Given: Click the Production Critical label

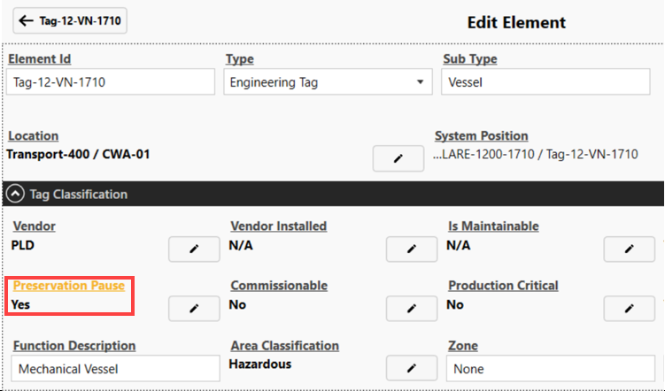Looking at the screenshot, I should (x=503, y=286).
